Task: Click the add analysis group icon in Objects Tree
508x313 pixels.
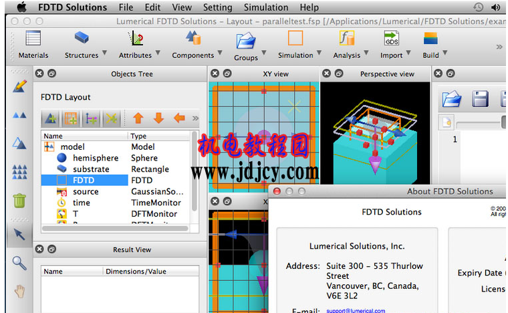Action: coord(71,118)
